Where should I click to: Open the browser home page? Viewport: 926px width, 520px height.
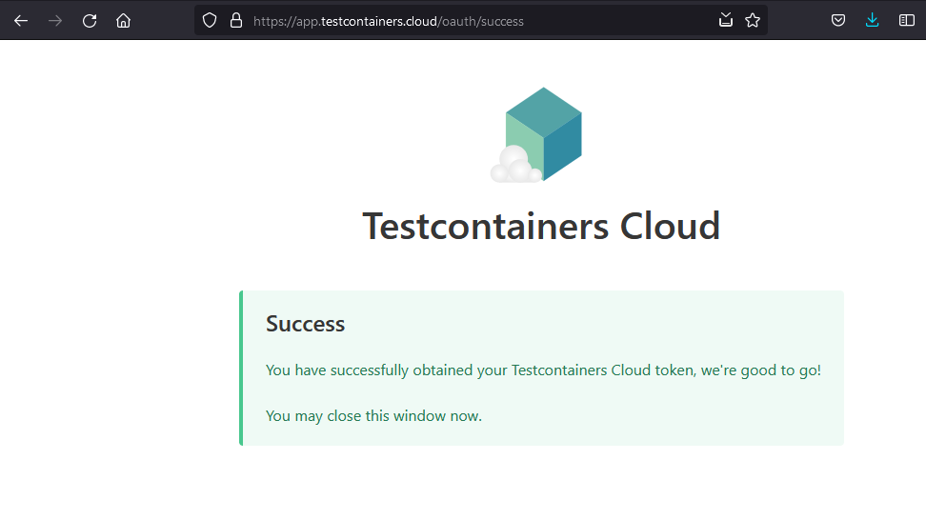pyautogui.click(x=123, y=20)
